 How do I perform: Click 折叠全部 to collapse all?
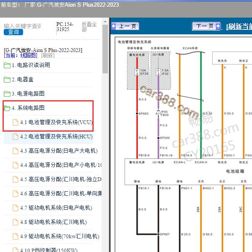tap(89, 27)
